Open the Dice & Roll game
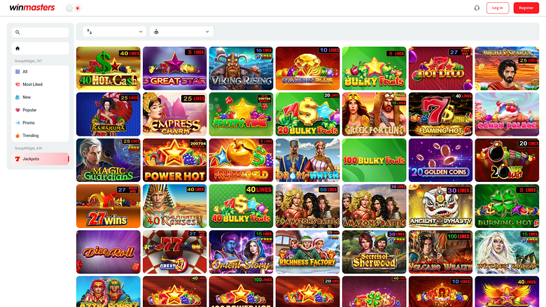This screenshot has height=307, width=546. click(x=108, y=252)
